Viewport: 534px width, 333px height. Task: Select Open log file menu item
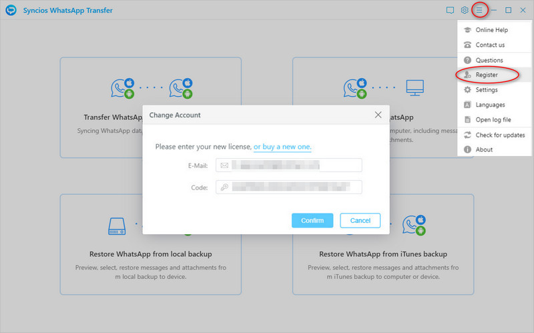pos(494,120)
